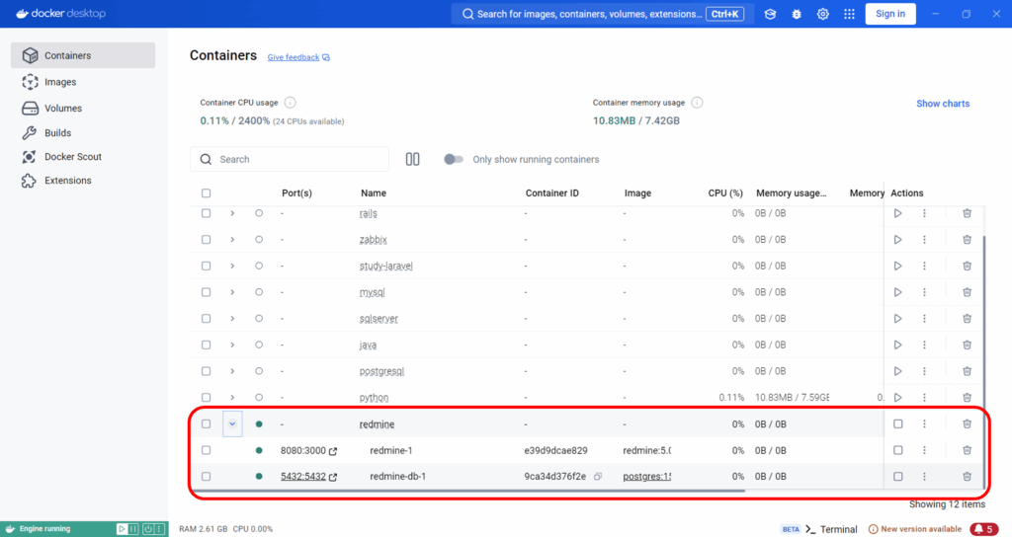
Task: Start the mysql container with play icon
Action: pos(897,292)
